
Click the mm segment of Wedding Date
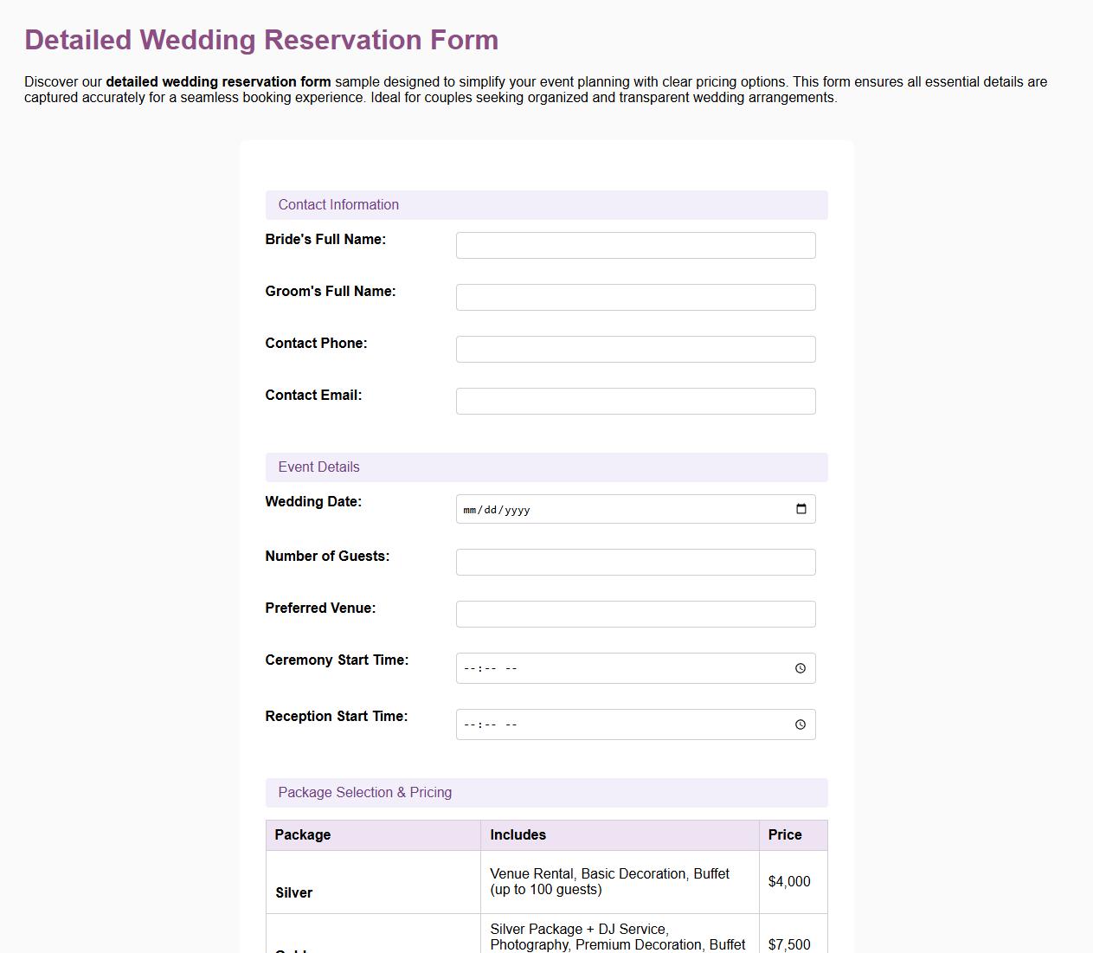[x=471, y=509]
